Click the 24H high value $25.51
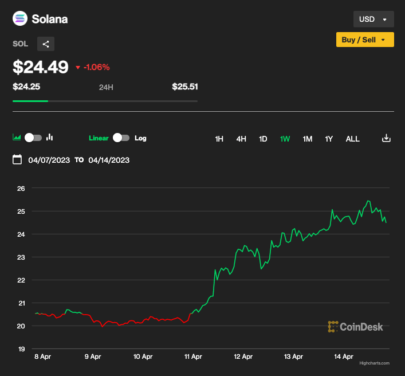405x376 pixels. point(185,87)
